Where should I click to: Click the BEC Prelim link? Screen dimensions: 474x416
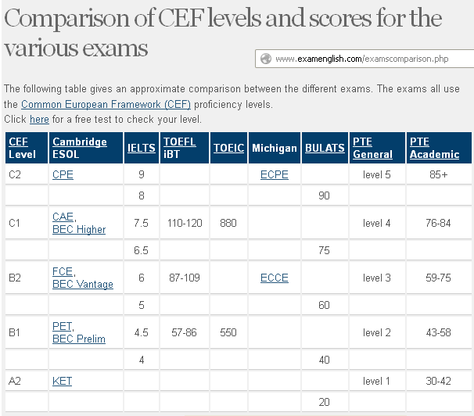click(78, 339)
